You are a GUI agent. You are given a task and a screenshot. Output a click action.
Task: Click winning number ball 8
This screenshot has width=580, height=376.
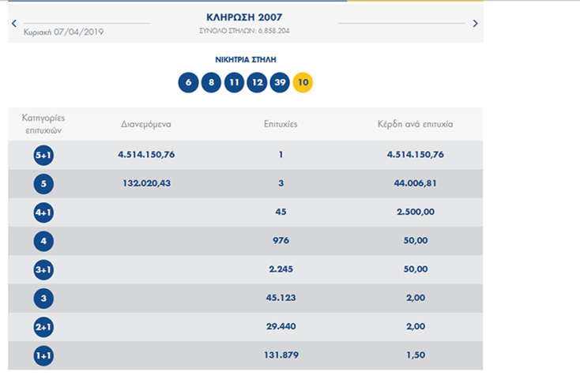pyautogui.click(x=211, y=83)
